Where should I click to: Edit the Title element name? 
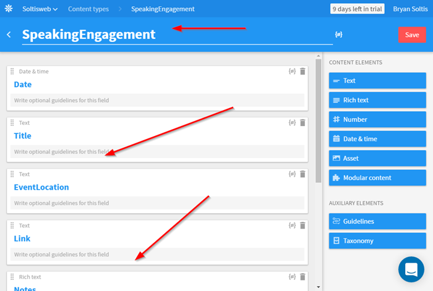click(23, 136)
